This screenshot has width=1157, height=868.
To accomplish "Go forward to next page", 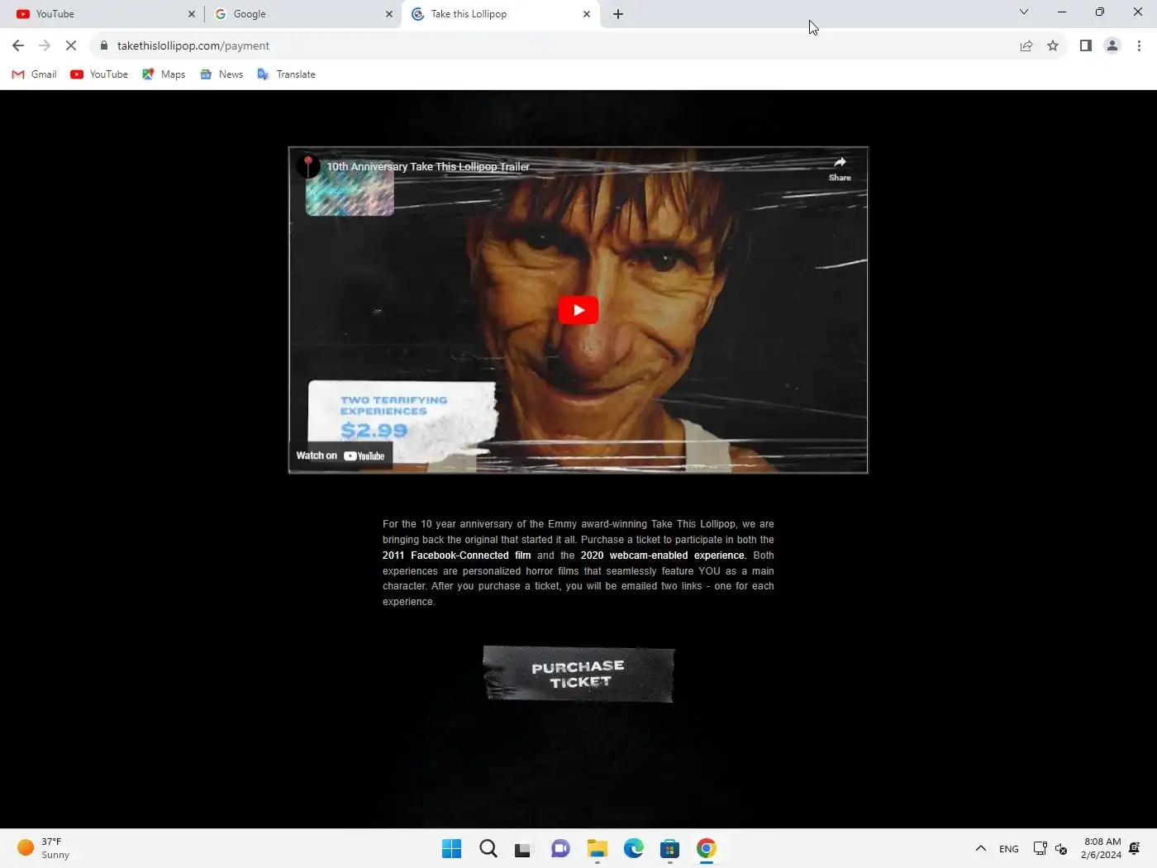I will [x=45, y=45].
